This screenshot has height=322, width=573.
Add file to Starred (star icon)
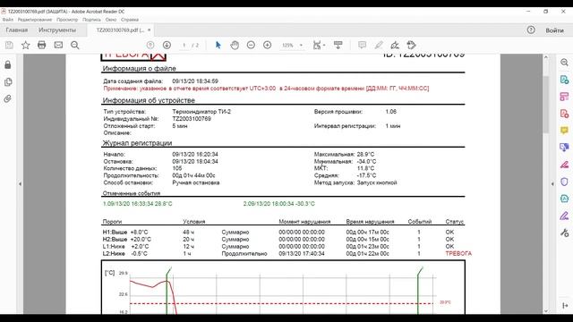coord(25,45)
